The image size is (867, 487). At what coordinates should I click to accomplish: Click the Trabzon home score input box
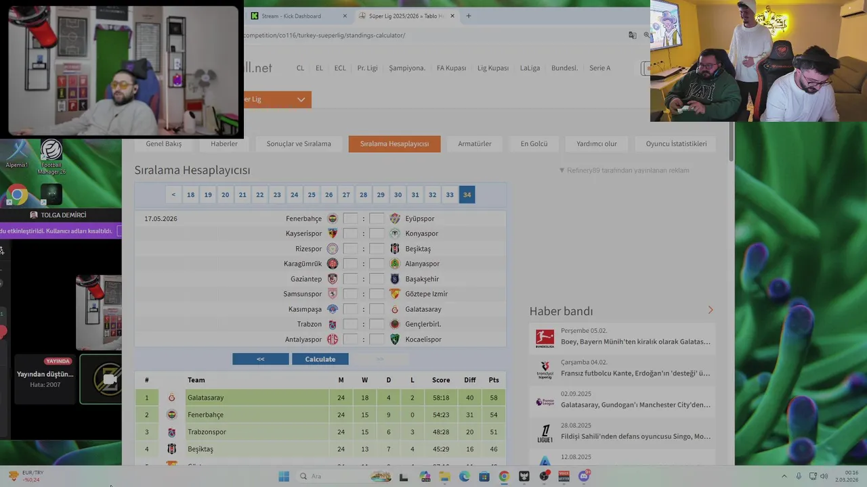coord(350,324)
